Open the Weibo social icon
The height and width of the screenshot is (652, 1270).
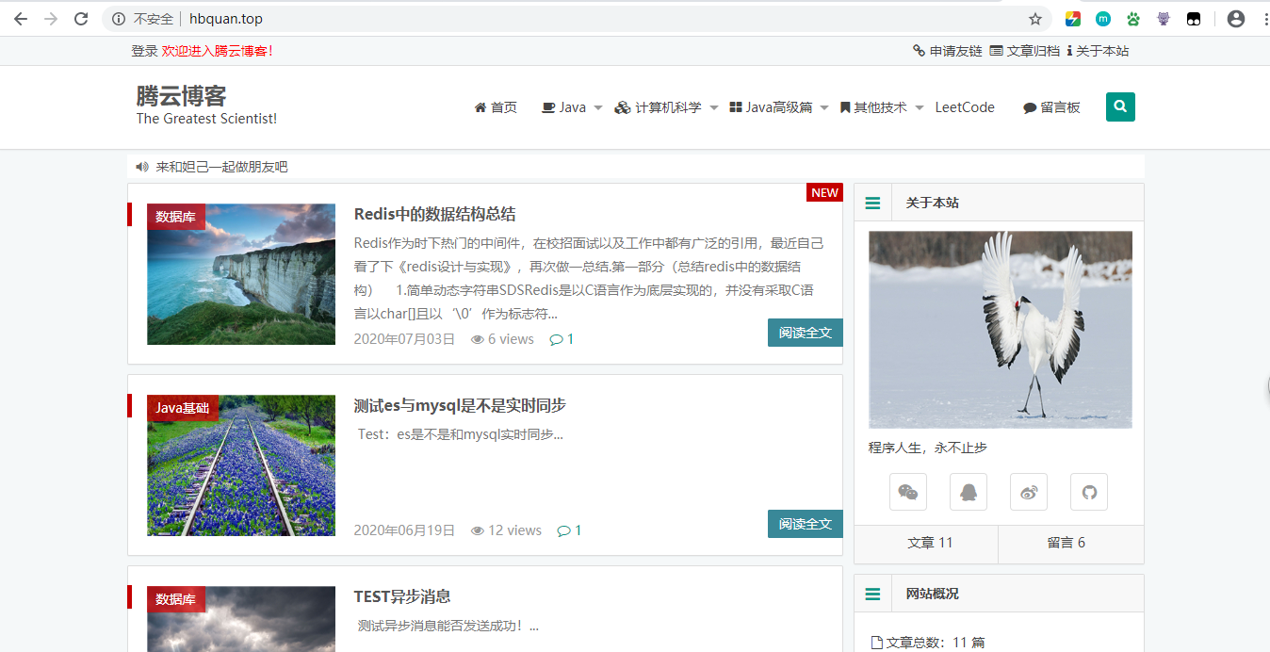coord(1028,492)
